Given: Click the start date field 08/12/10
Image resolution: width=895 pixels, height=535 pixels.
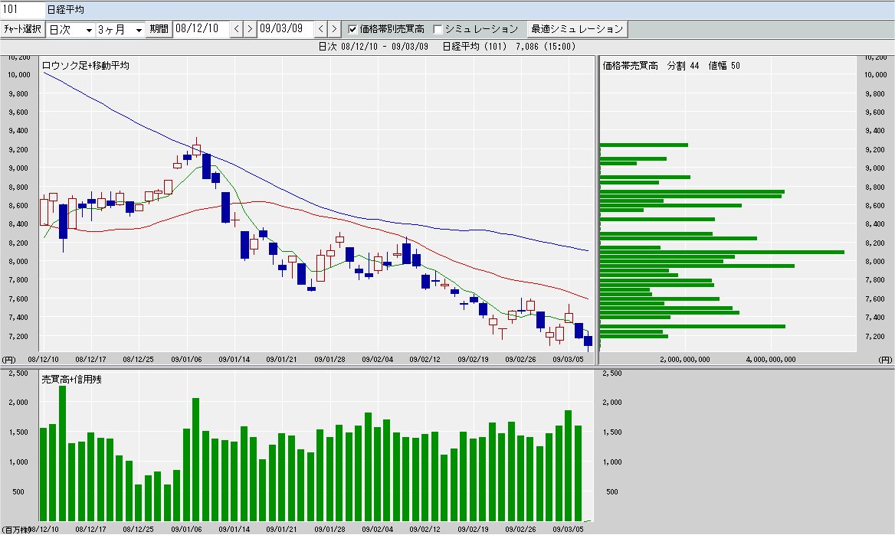Looking at the screenshot, I should coord(200,29).
